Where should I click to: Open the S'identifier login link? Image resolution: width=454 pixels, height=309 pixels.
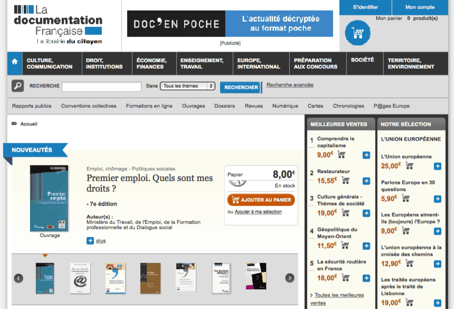pyautogui.click(x=365, y=7)
